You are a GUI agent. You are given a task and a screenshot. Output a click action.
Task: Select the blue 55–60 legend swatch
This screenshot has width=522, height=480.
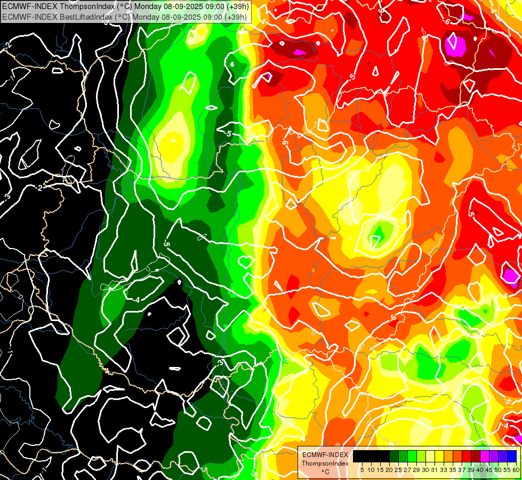click(512, 457)
